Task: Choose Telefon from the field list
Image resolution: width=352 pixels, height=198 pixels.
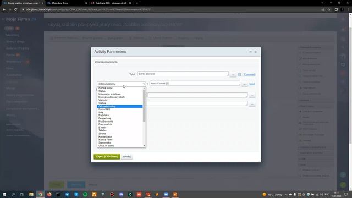Action: click(x=120, y=130)
